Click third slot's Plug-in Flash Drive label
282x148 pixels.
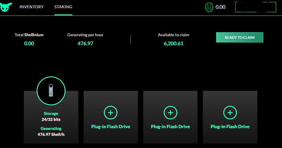coord(170,127)
